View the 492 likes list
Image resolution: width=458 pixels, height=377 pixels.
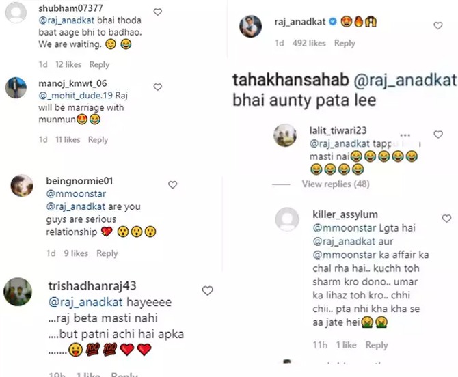[309, 43]
